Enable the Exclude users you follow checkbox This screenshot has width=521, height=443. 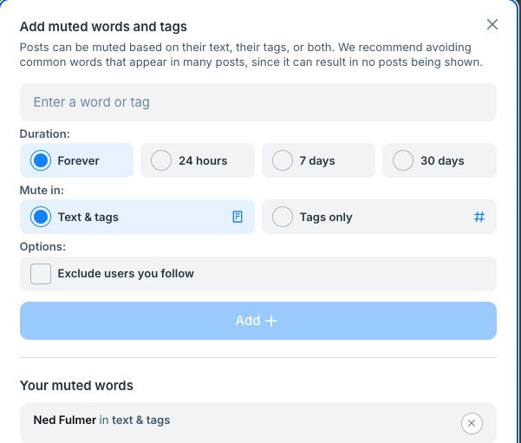(x=41, y=274)
